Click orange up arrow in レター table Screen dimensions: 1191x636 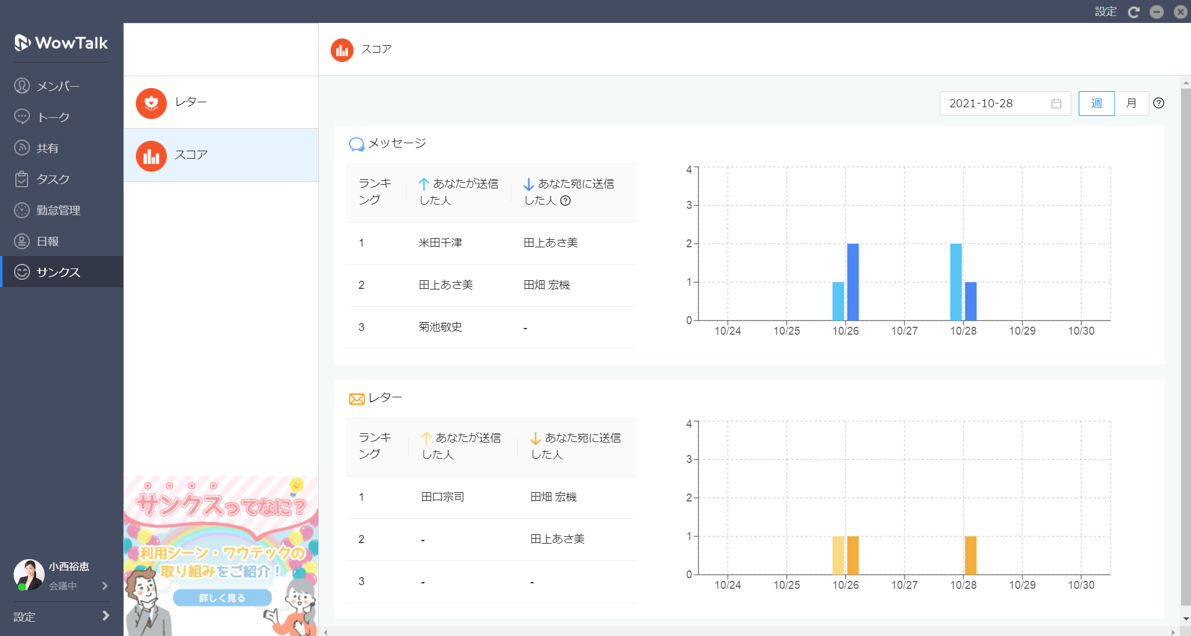[x=426, y=438]
